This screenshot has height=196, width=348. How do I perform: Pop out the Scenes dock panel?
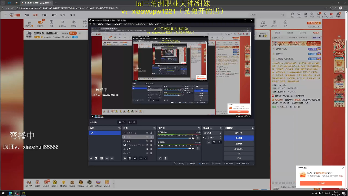[x=119, y=128]
